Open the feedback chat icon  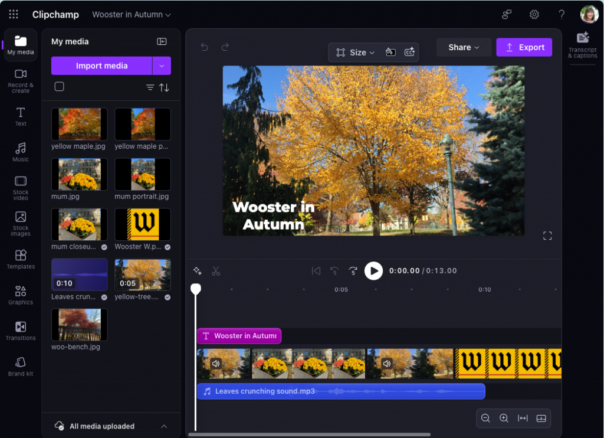pos(507,15)
